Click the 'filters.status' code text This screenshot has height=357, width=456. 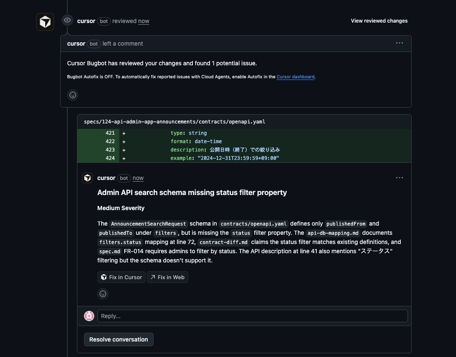click(x=120, y=242)
